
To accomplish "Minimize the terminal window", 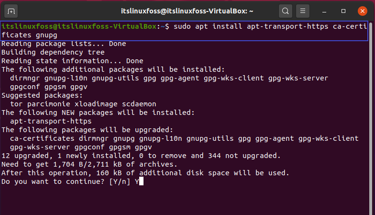I will pyautogui.click(x=324, y=11).
